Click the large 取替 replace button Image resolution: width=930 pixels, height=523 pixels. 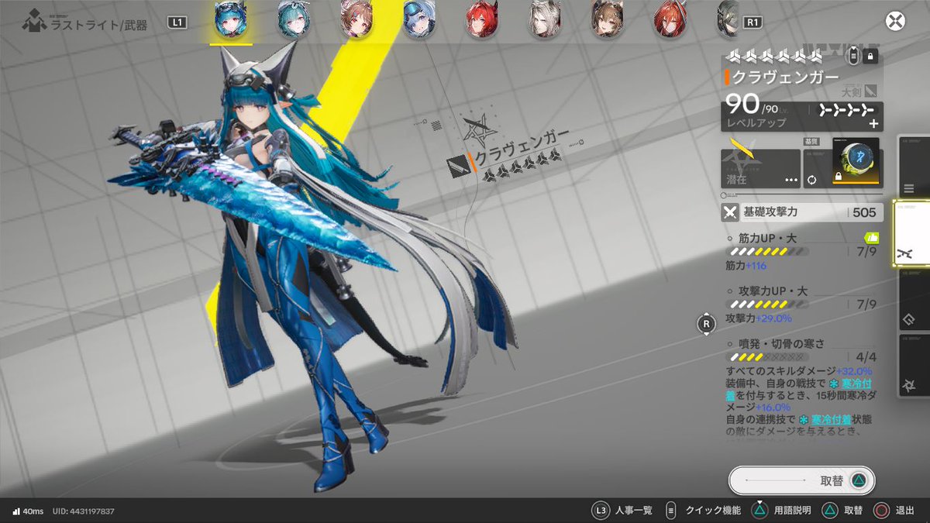[x=802, y=481]
